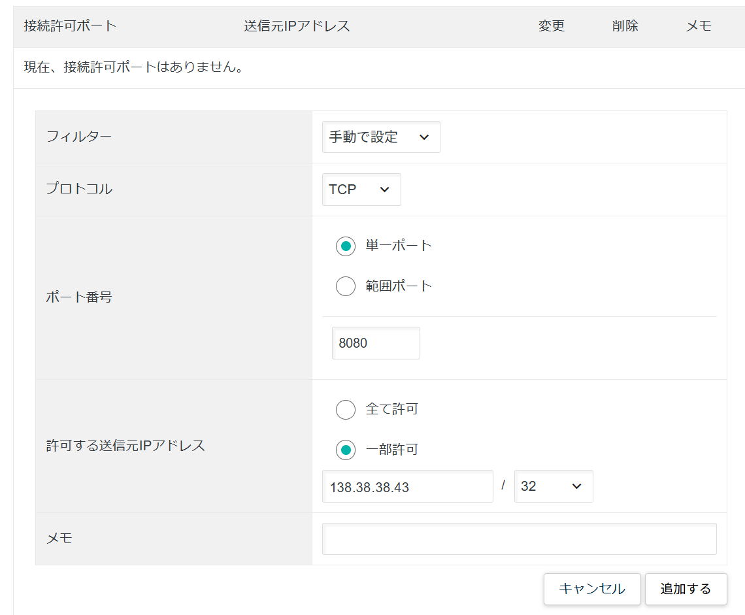745x615 pixels.
Task: Click the empty メモ text field
Action: pyautogui.click(x=519, y=539)
